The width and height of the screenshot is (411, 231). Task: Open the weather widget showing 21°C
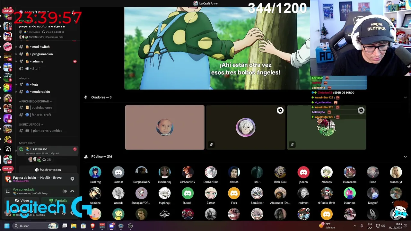[x=327, y=226]
